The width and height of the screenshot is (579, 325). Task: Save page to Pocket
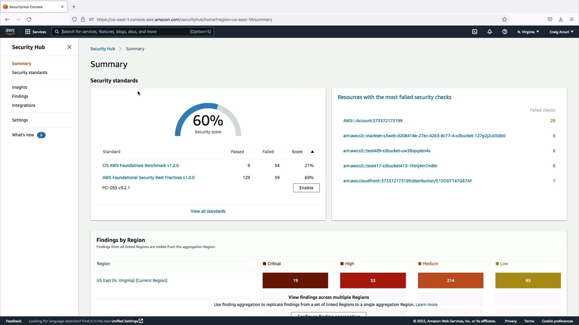(x=550, y=19)
